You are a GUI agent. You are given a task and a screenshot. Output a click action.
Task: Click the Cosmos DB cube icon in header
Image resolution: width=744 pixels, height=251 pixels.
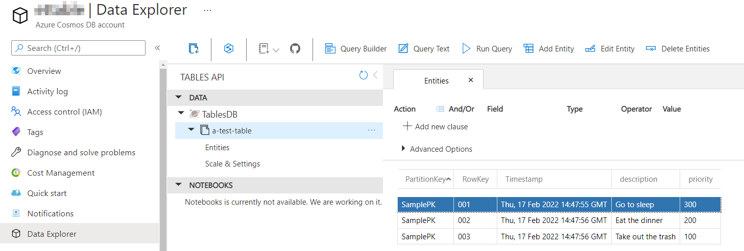click(20, 16)
